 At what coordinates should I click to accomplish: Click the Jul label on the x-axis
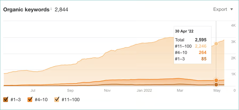pyautogui.click(x=33, y=90)
